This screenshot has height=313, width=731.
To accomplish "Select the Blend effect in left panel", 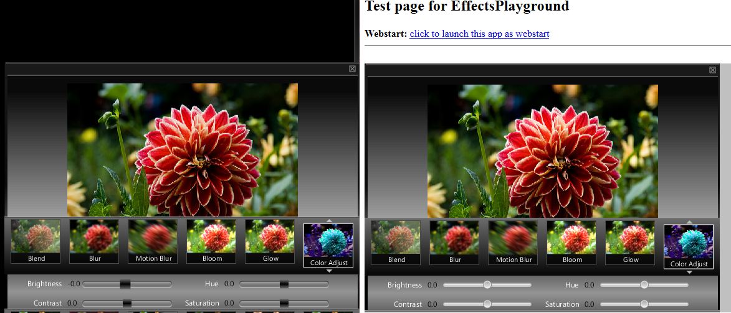I will [x=36, y=240].
